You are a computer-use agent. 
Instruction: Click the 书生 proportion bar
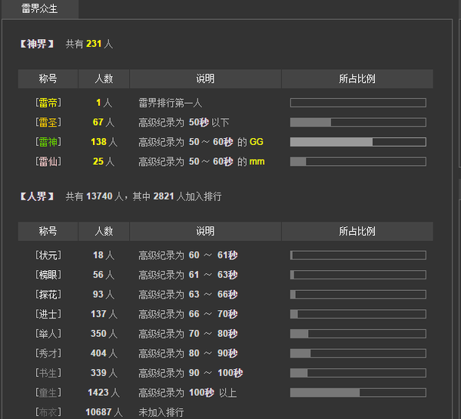(x=358, y=373)
